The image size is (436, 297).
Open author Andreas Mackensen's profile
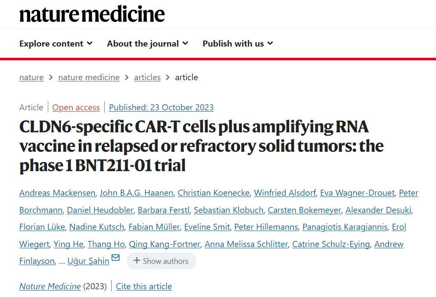(57, 193)
